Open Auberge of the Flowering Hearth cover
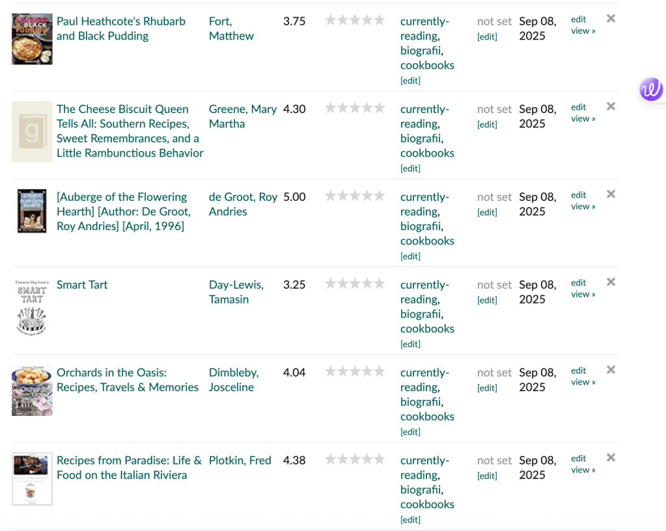This screenshot has width=666, height=531. (31, 211)
